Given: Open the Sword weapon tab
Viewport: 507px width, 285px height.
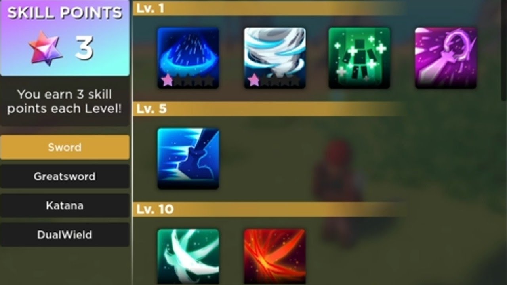Looking at the screenshot, I should pos(65,147).
